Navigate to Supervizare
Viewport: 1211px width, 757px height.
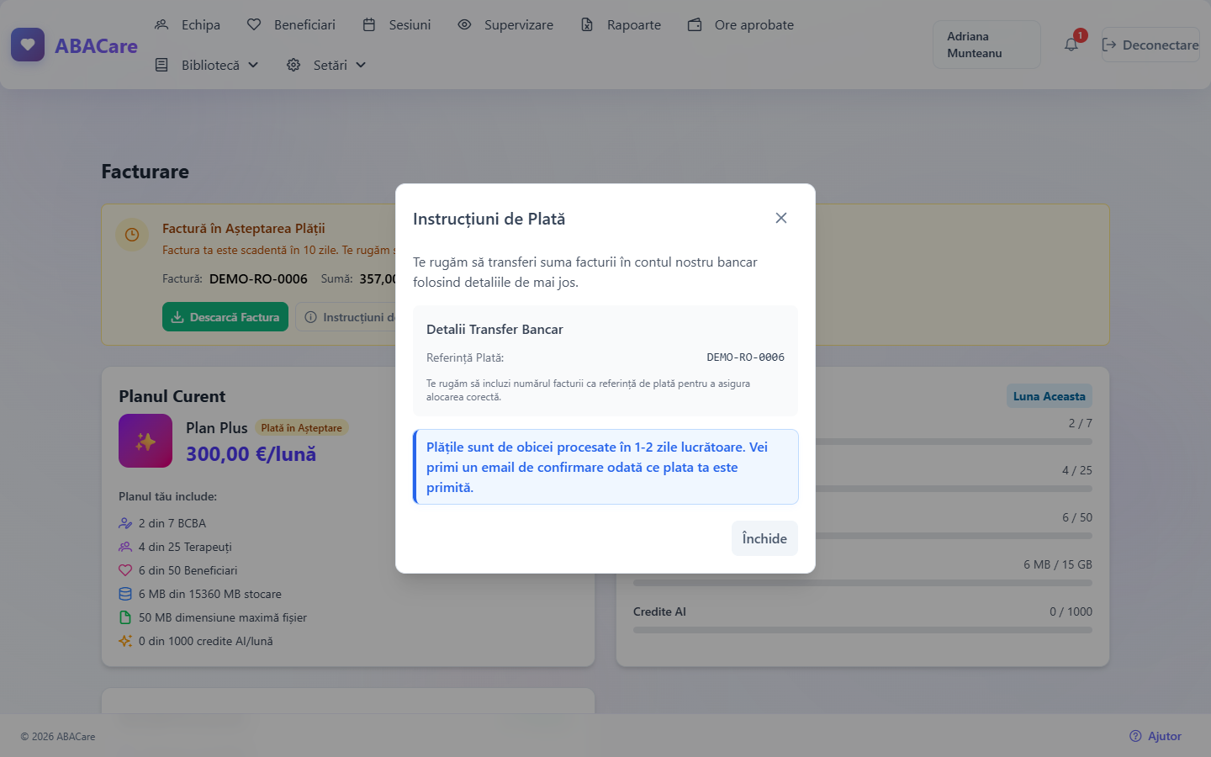click(x=505, y=25)
